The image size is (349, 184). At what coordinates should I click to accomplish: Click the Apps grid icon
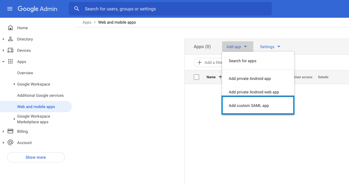10,62
